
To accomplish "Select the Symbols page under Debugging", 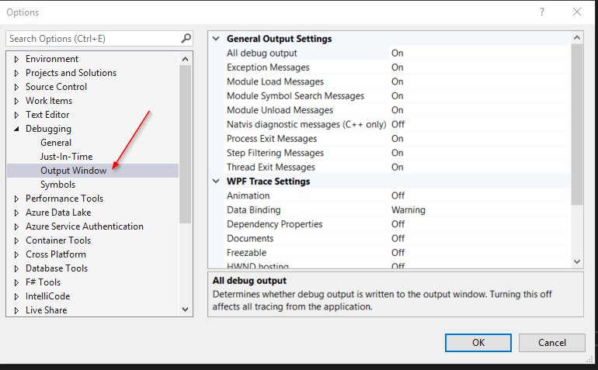I will (x=57, y=185).
